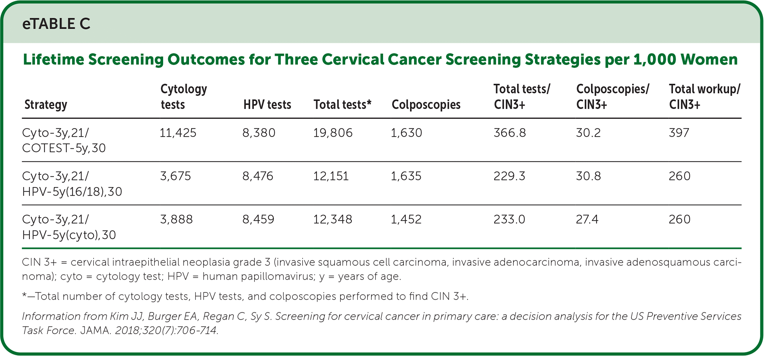Click the 19,806 total tests value
Image resolution: width=764 pixels, height=356 pixels.
coord(333,133)
